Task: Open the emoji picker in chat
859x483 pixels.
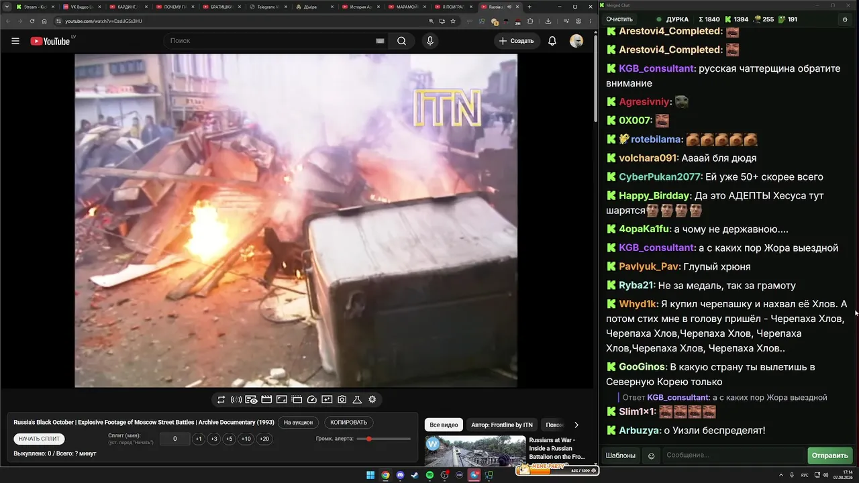Action: [x=651, y=456]
